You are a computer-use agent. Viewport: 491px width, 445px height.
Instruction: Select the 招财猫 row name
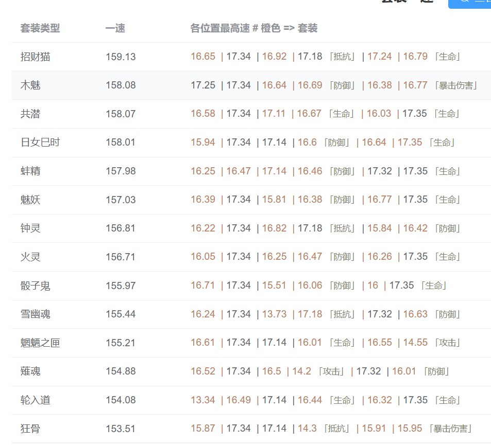36,57
